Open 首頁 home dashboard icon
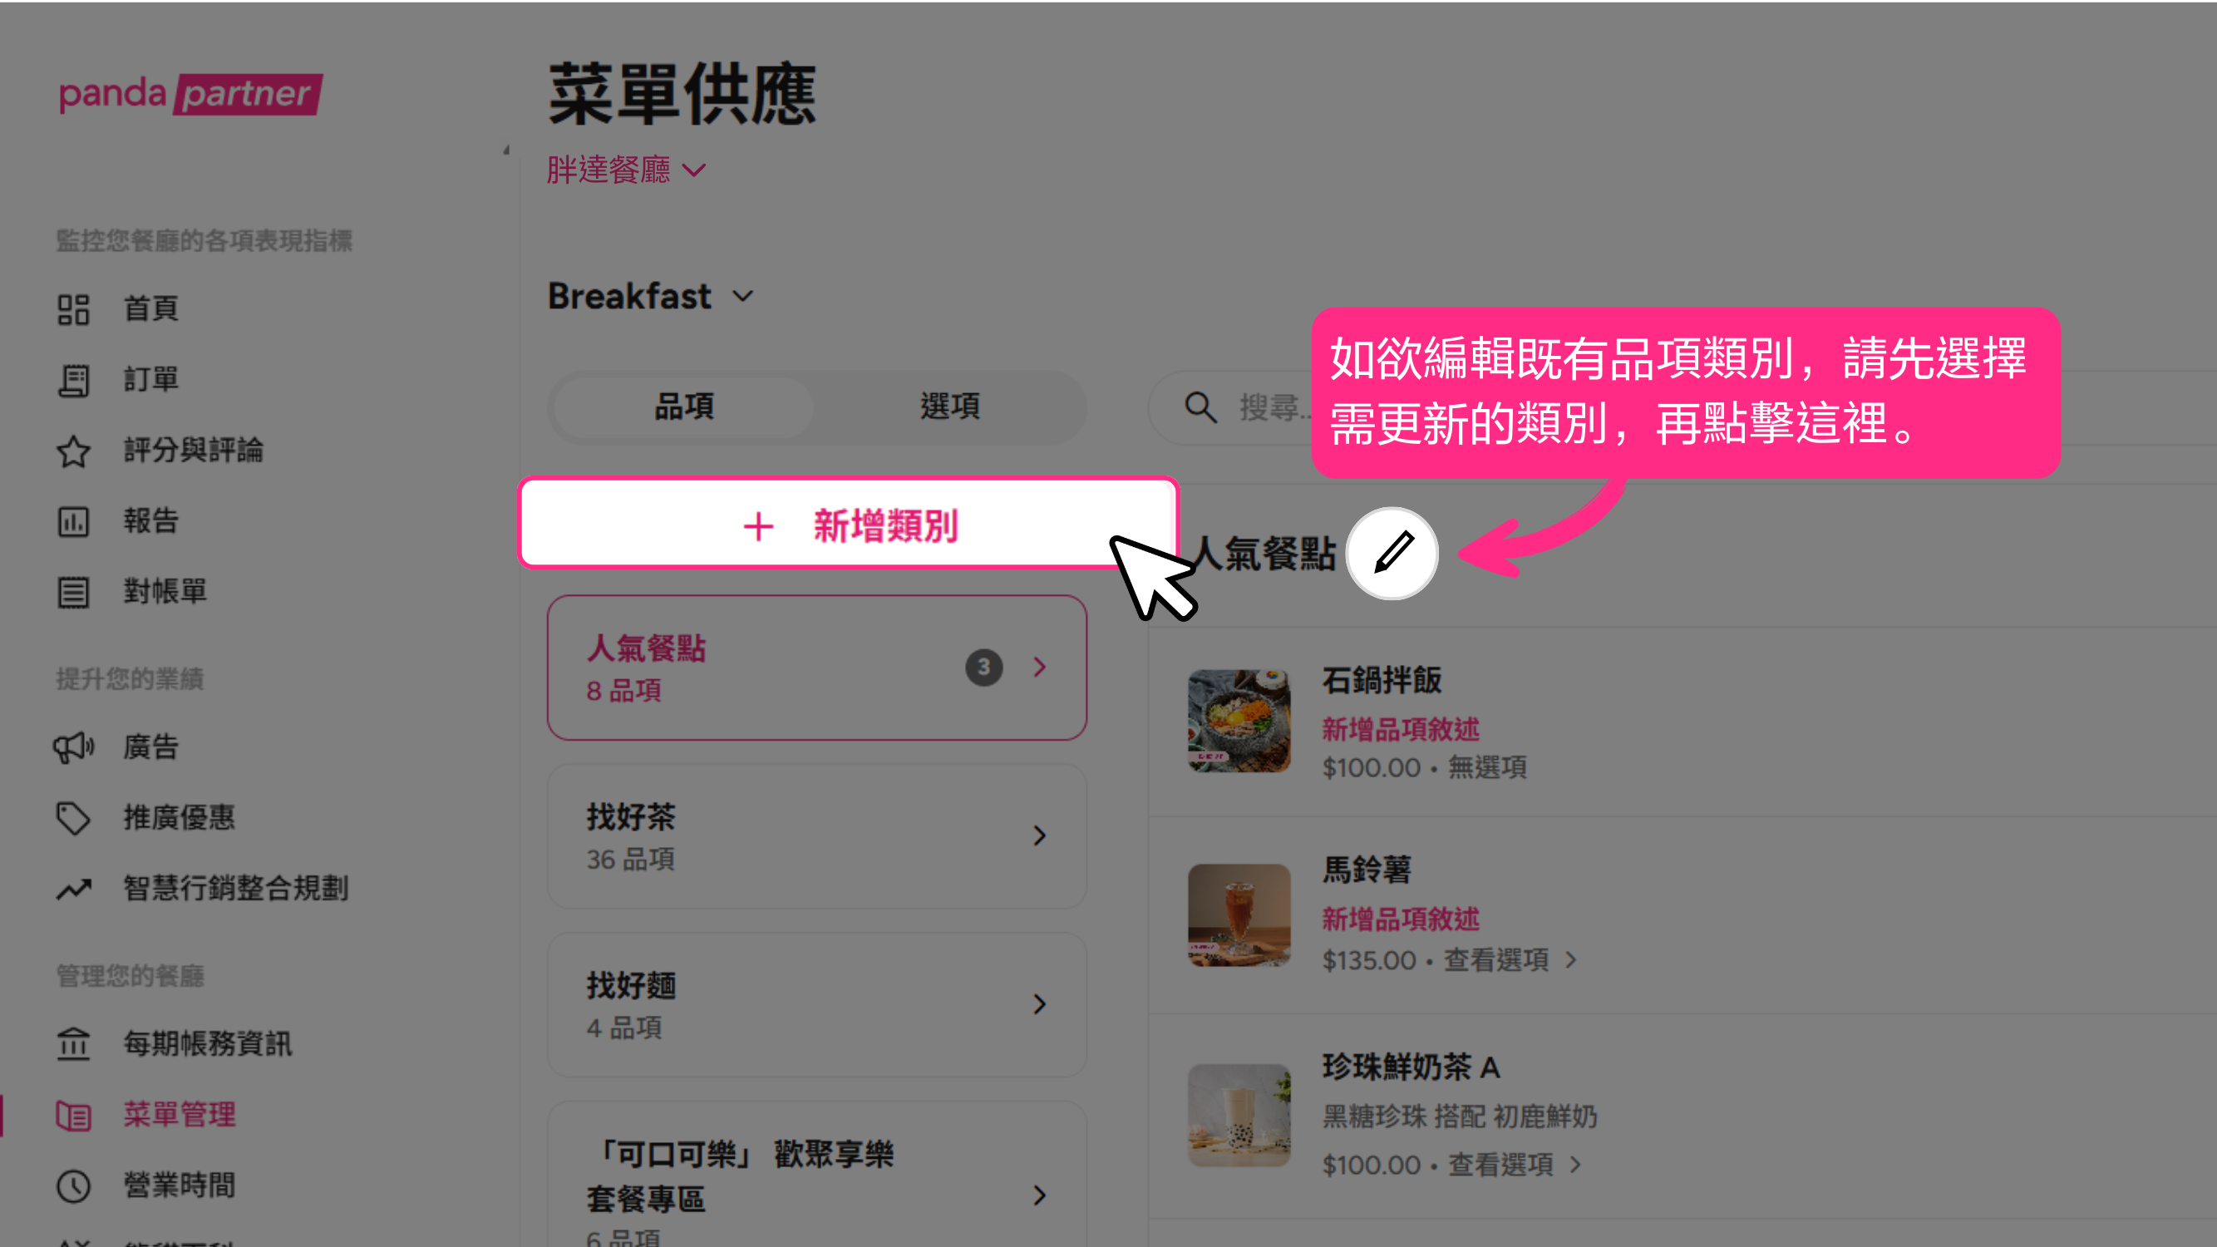The height and width of the screenshot is (1247, 2217). click(73, 309)
